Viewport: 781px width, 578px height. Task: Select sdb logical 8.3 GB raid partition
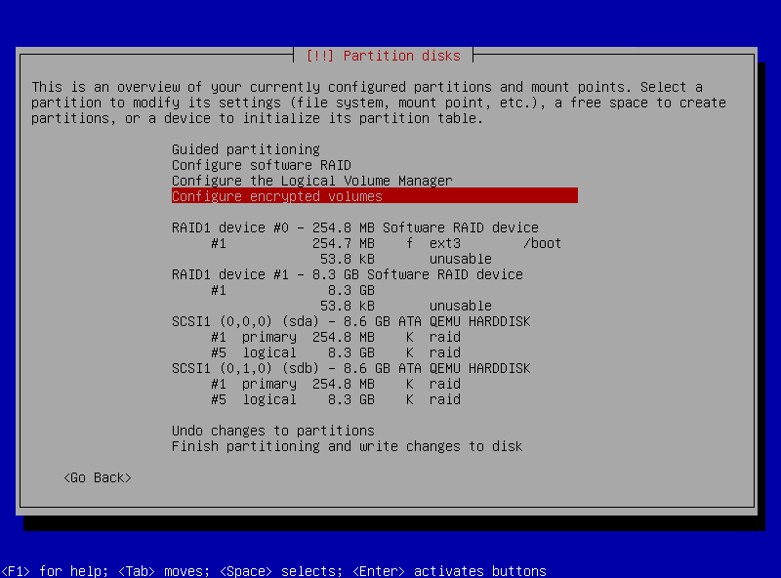[x=335, y=399]
